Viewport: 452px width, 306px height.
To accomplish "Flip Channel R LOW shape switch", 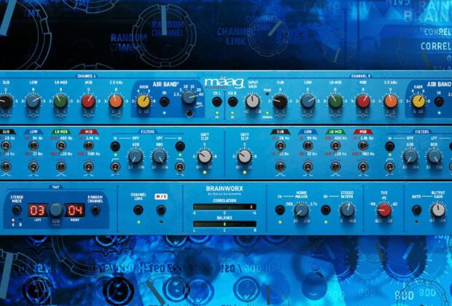I will 308,167.
